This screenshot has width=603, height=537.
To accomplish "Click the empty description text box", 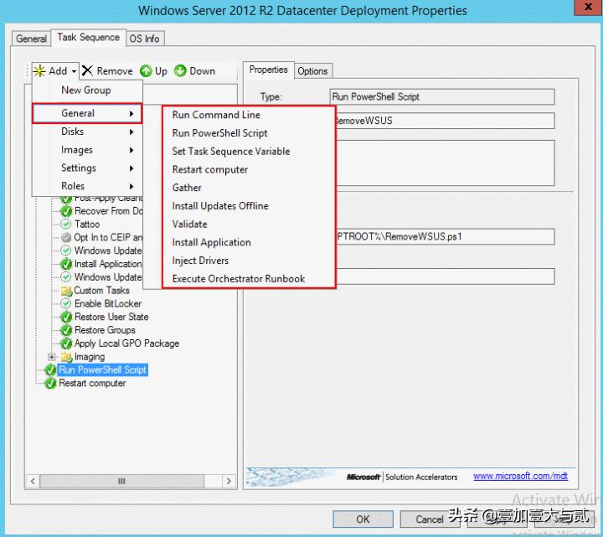I will click(x=445, y=163).
